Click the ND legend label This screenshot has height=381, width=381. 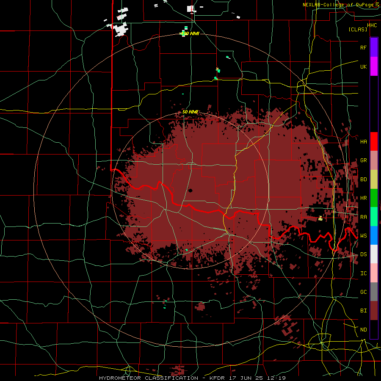pos(363,330)
